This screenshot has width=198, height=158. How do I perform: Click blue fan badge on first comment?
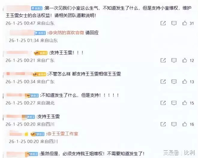pyautogui.click(x=37, y=8)
